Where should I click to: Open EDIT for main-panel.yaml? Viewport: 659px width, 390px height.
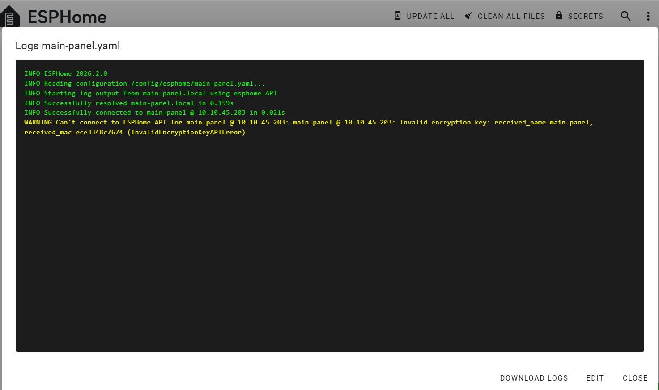click(x=595, y=378)
